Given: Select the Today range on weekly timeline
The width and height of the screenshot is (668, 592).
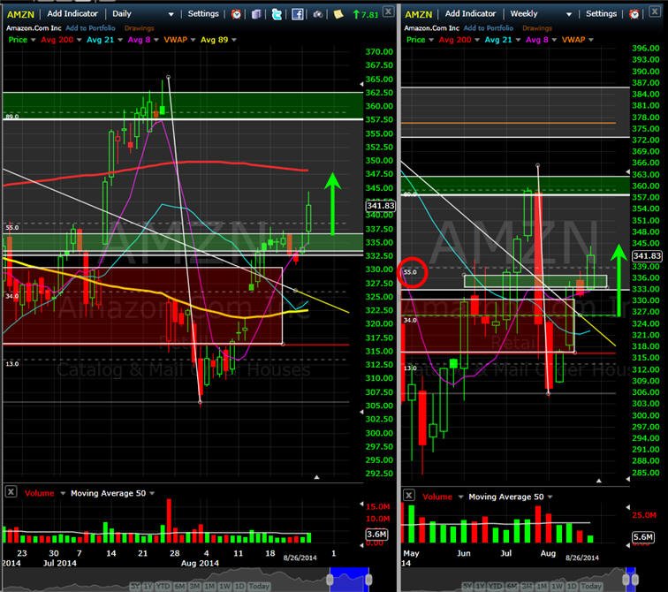Looking at the screenshot, I should (591, 586).
